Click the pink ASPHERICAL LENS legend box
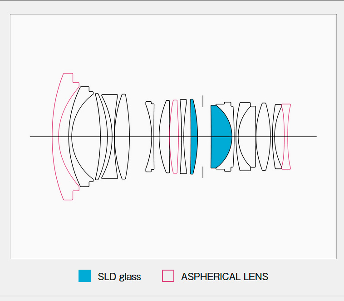The height and width of the screenshot is (301, 344). coord(168,276)
